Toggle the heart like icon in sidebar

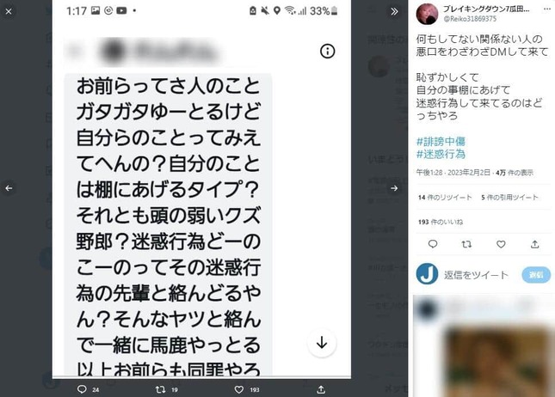(x=501, y=244)
